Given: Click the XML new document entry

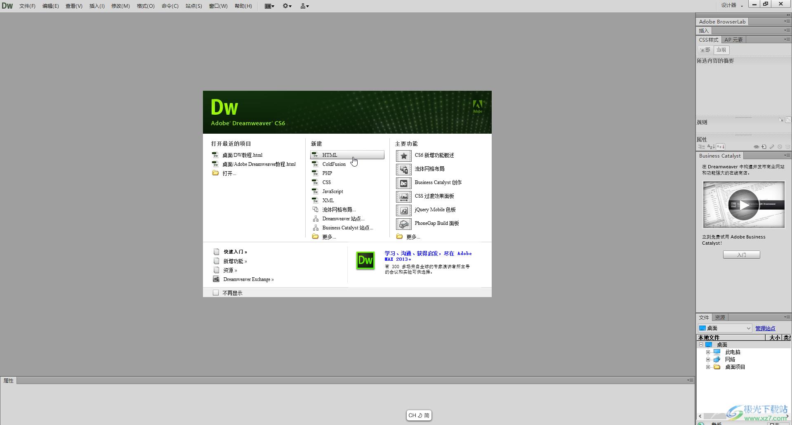Looking at the screenshot, I should click(x=328, y=201).
